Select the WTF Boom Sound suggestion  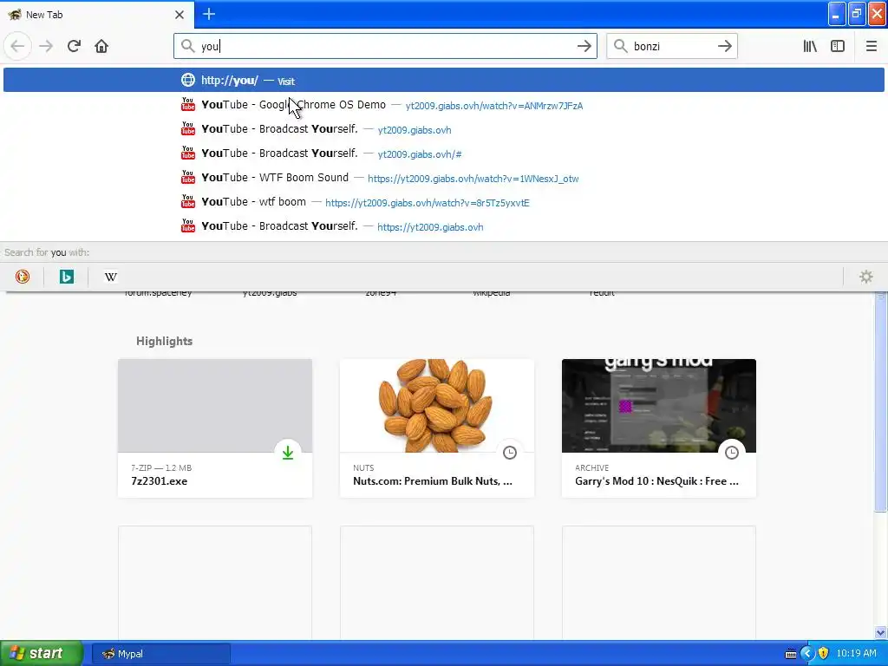pyautogui.click(x=443, y=178)
